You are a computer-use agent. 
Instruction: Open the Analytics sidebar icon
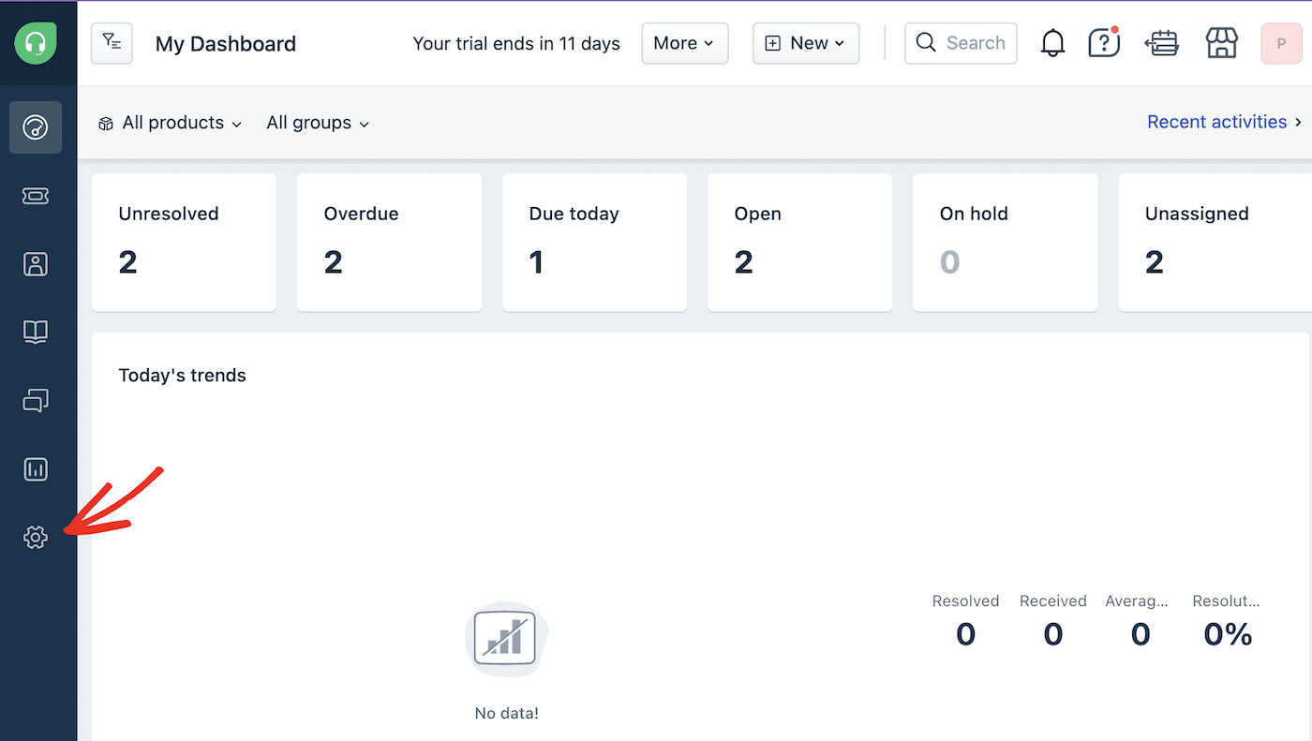point(35,469)
